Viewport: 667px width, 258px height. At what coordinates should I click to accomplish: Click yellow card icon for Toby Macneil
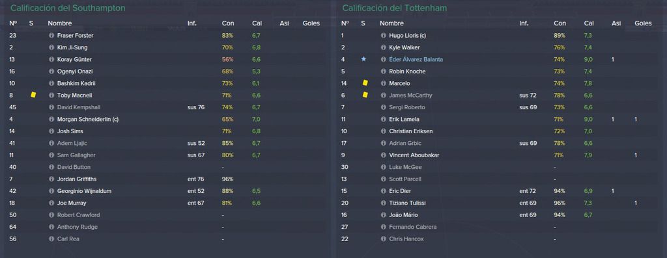[33, 95]
